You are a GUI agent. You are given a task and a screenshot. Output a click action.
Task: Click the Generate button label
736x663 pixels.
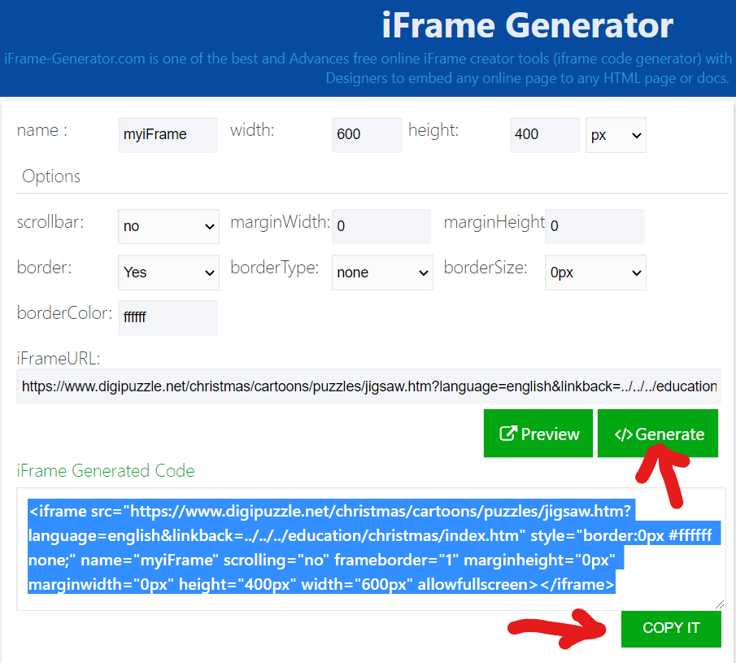coord(669,434)
